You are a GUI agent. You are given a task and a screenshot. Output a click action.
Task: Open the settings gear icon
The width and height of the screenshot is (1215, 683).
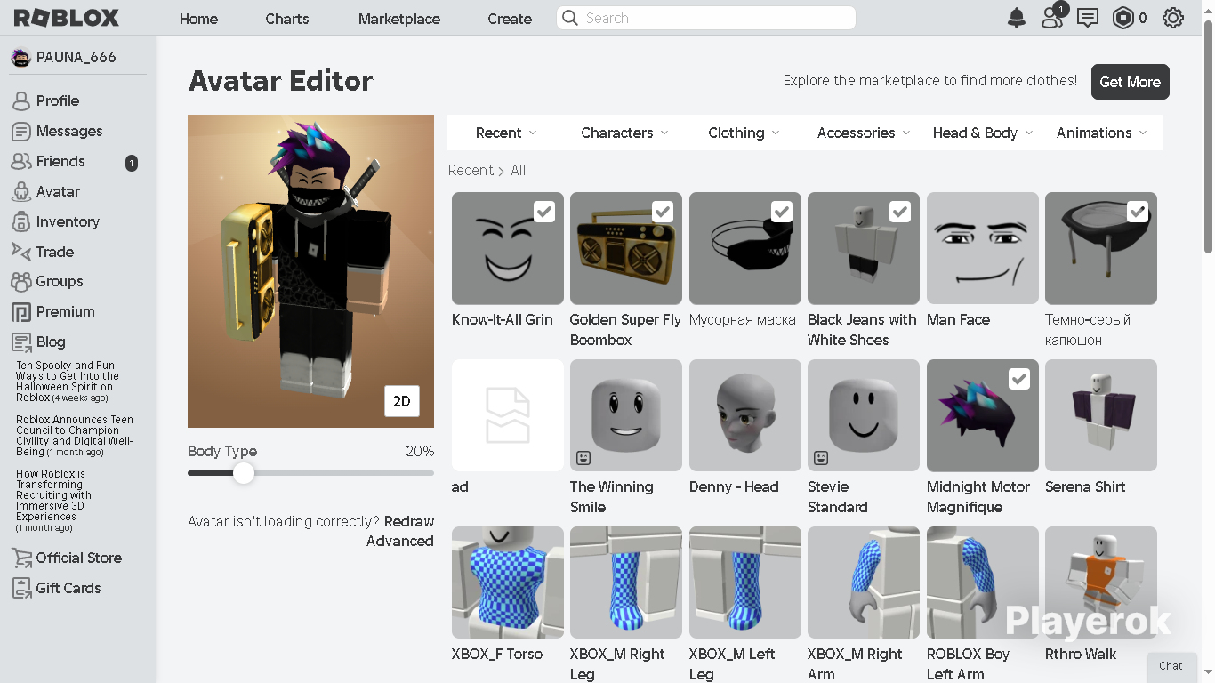click(1173, 18)
